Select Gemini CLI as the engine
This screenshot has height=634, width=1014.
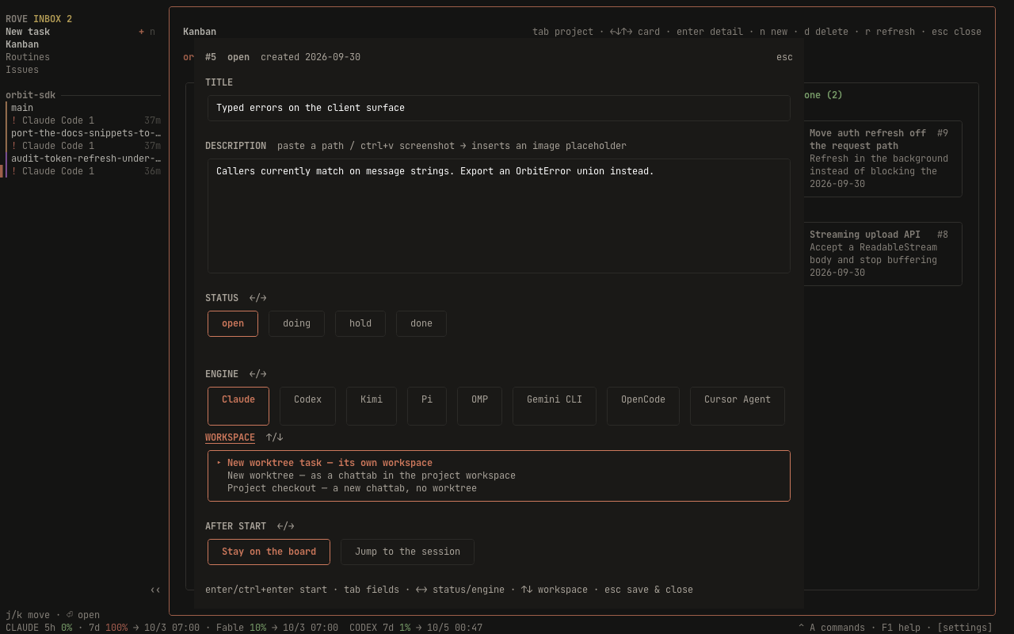pyautogui.click(x=555, y=406)
